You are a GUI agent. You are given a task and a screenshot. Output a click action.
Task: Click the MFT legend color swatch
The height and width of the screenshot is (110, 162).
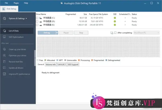(57, 60)
